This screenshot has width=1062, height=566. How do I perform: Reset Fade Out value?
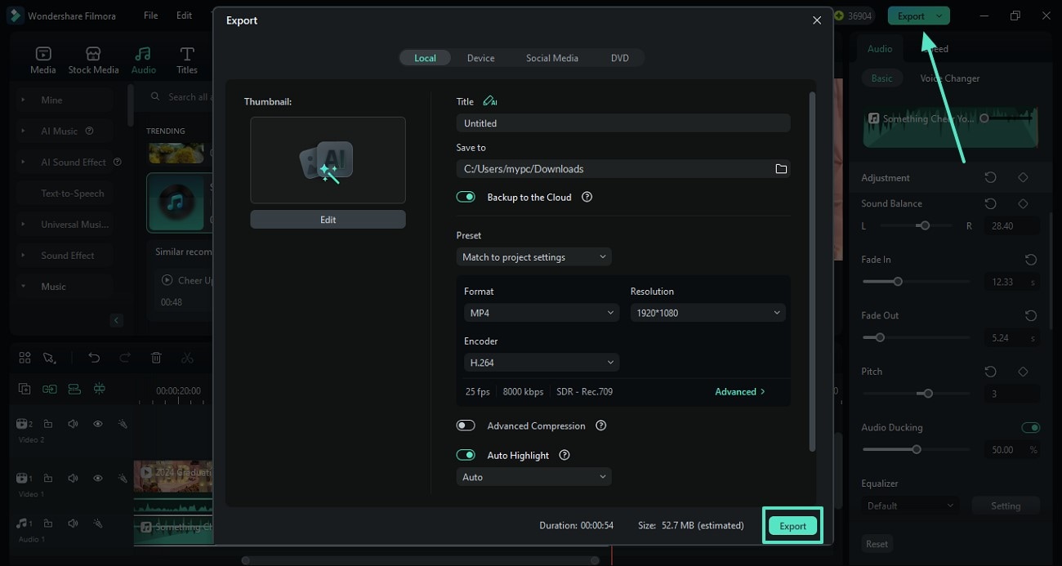(1031, 315)
